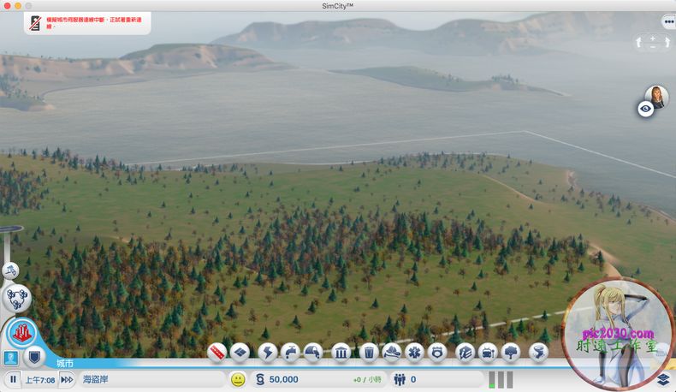Click the 上午7:08 clock display
This screenshot has width=676, height=392.
click(39, 380)
